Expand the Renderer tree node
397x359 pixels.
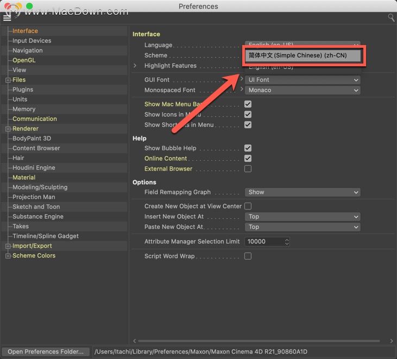(8, 129)
